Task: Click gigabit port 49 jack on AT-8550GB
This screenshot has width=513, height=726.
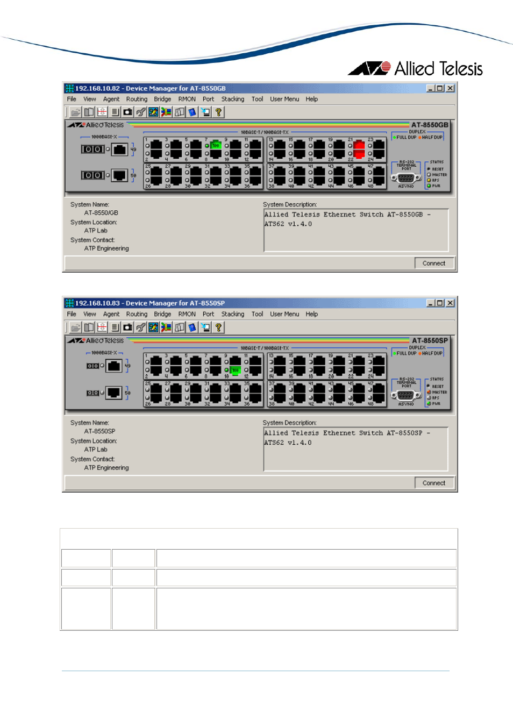Action: [x=120, y=149]
